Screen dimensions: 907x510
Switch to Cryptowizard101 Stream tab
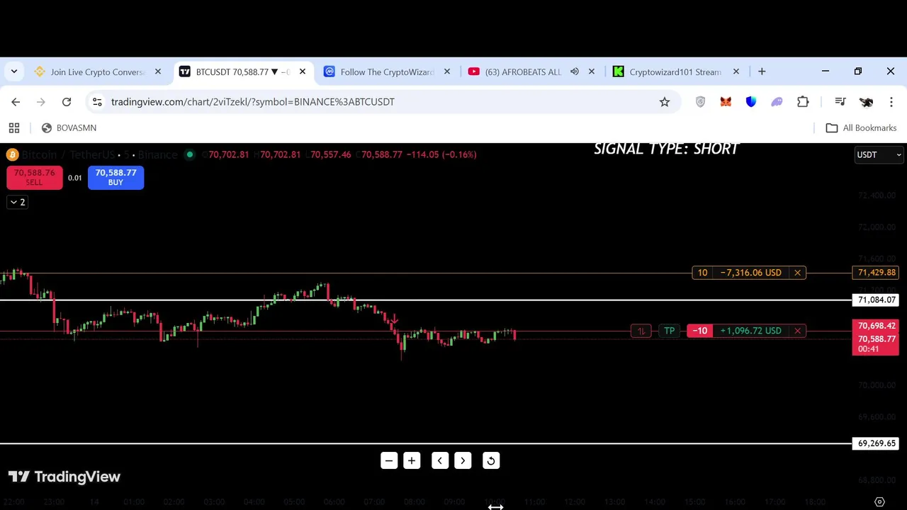coord(675,72)
